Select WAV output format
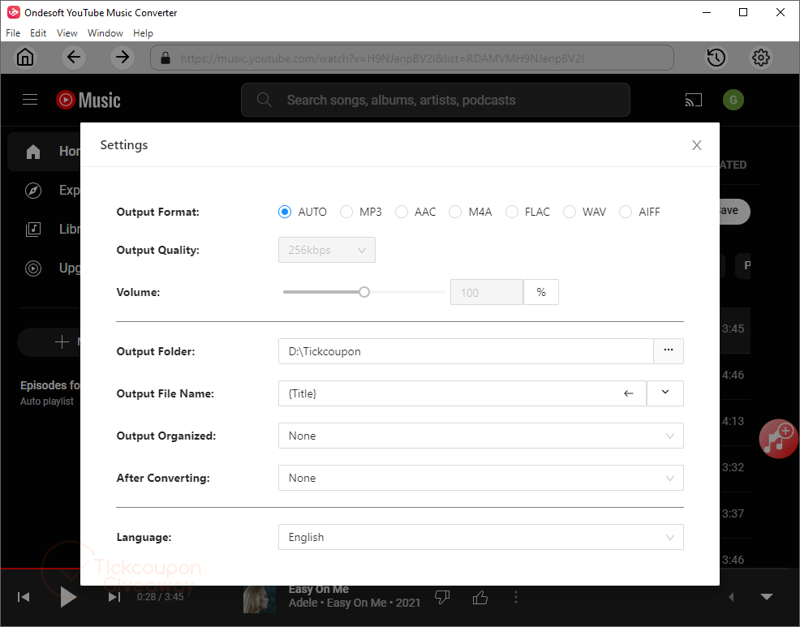This screenshot has width=800, height=627. coord(570,212)
